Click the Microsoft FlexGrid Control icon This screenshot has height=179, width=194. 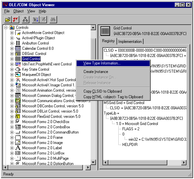(x=18, y=116)
